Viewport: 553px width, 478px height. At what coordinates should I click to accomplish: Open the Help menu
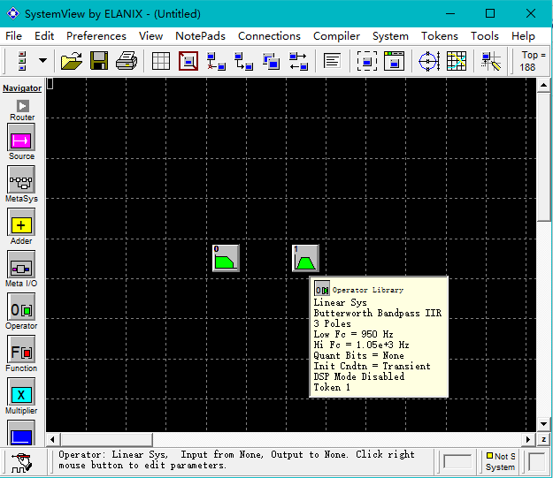(x=523, y=36)
